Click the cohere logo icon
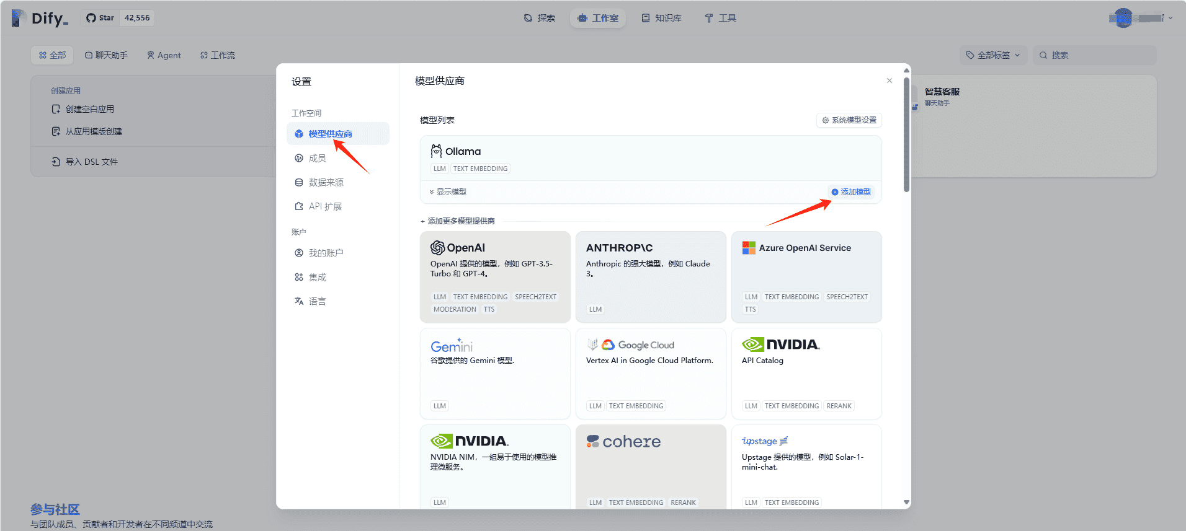This screenshot has width=1186, height=531. point(593,441)
